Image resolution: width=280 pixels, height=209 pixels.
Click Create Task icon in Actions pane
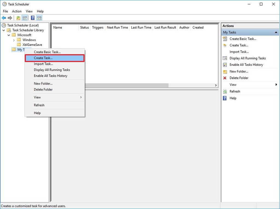(225, 45)
